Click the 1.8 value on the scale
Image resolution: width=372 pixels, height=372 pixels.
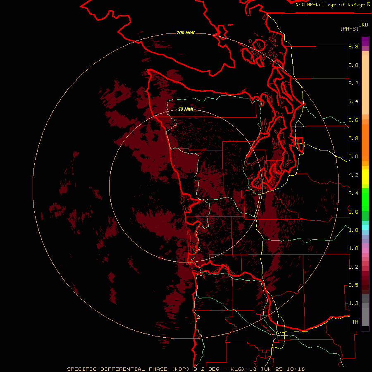click(x=353, y=230)
